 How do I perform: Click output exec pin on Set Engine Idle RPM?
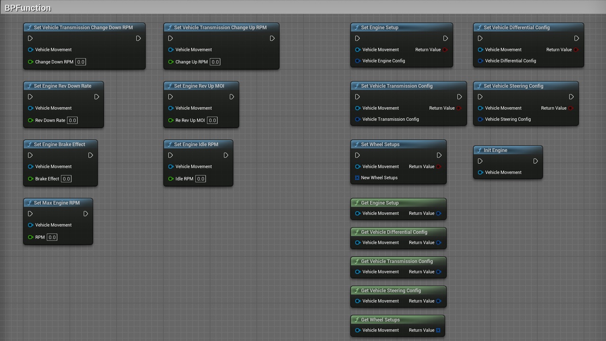226,155
